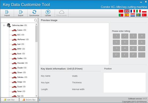Click the red car icon next to GCC

coord(14,35)
